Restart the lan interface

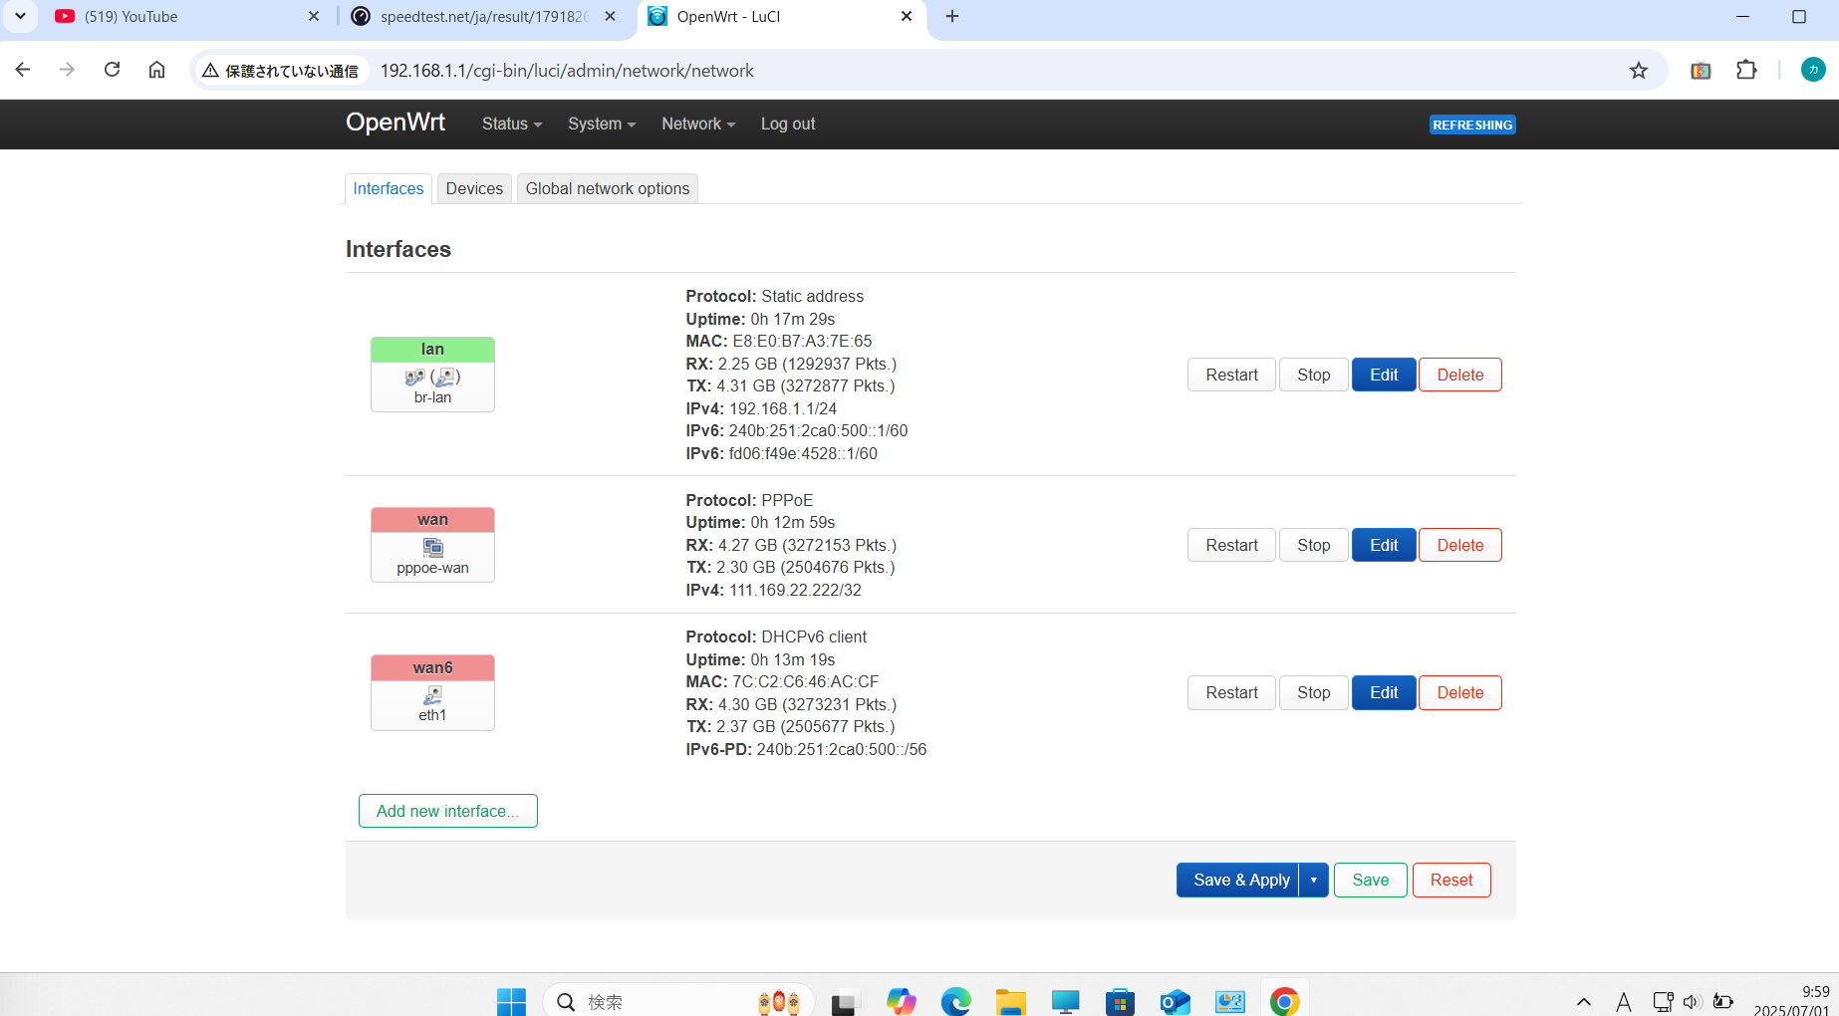click(1231, 375)
